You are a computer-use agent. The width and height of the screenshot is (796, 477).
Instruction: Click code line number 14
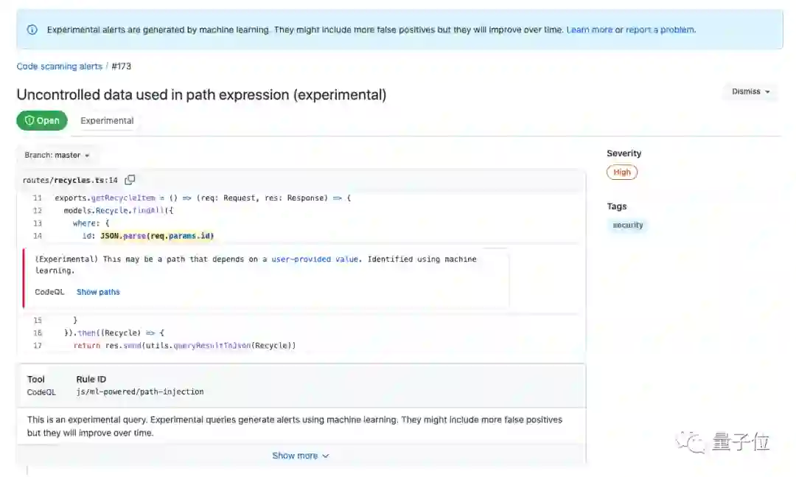tap(38, 236)
